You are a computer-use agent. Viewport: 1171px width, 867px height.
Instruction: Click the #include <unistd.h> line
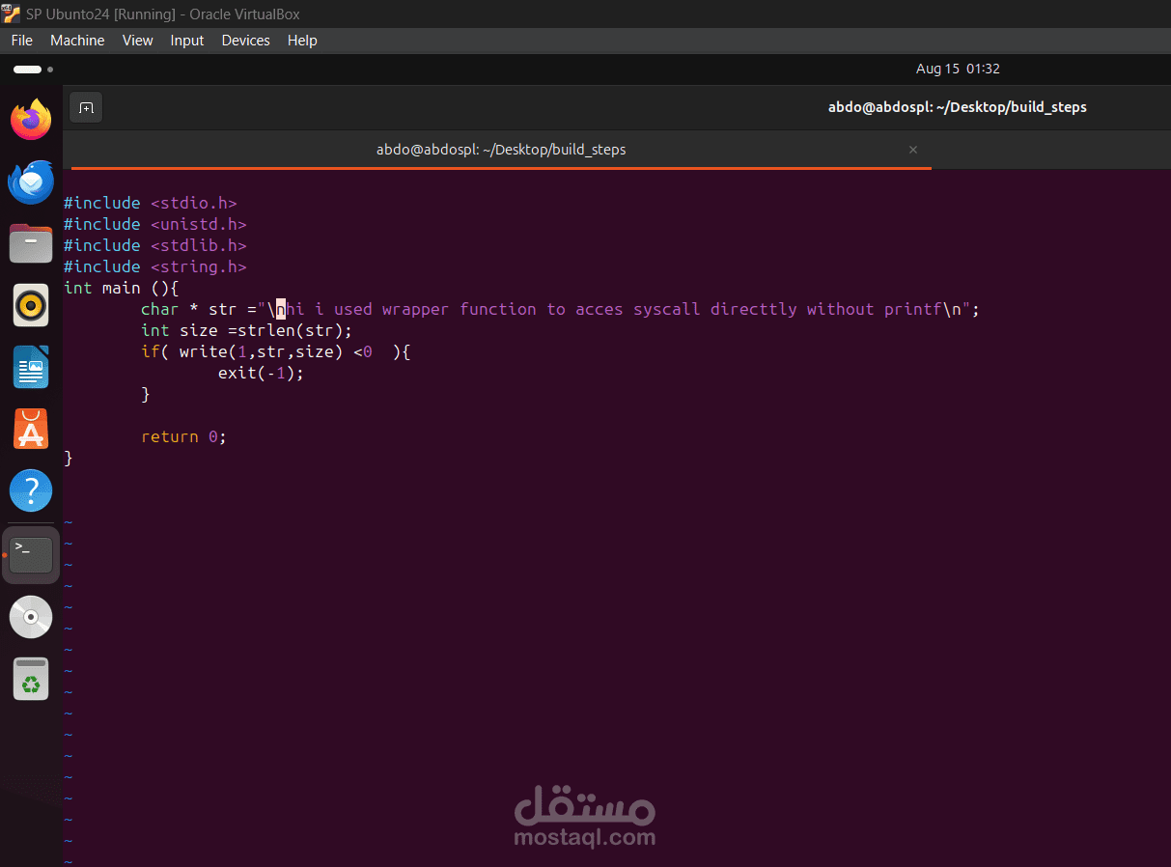click(154, 224)
